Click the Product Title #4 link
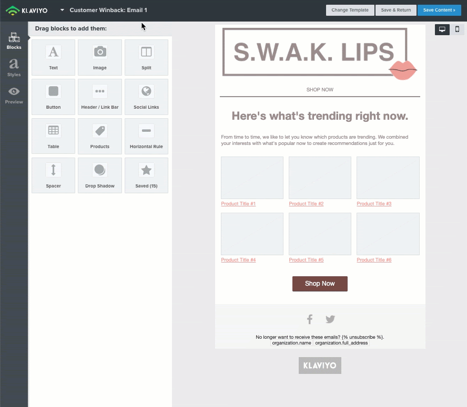Image resolution: width=467 pixels, height=407 pixels. point(238,260)
